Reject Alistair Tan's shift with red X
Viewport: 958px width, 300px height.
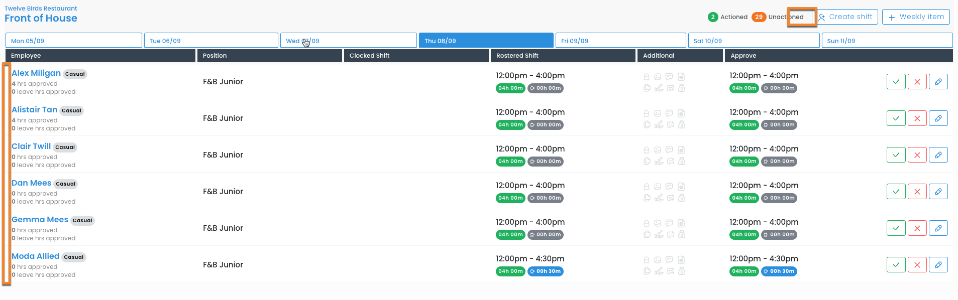click(x=917, y=118)
